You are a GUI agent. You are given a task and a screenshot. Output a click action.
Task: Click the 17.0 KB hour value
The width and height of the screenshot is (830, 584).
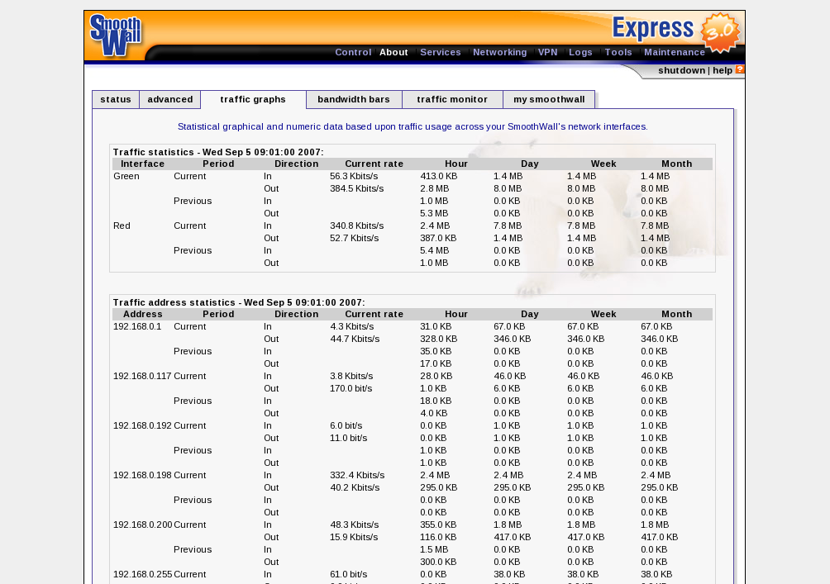436,364
